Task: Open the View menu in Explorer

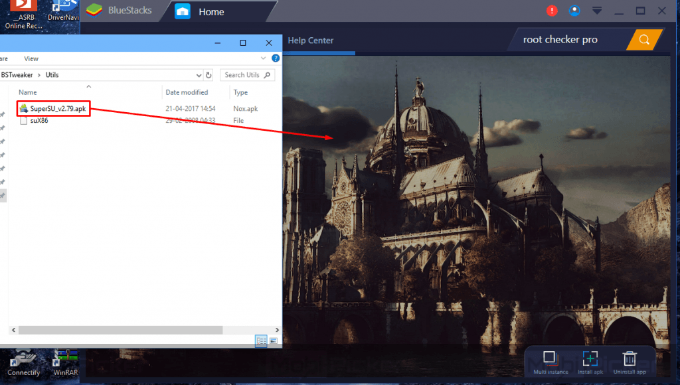Action: coord(31,58)
